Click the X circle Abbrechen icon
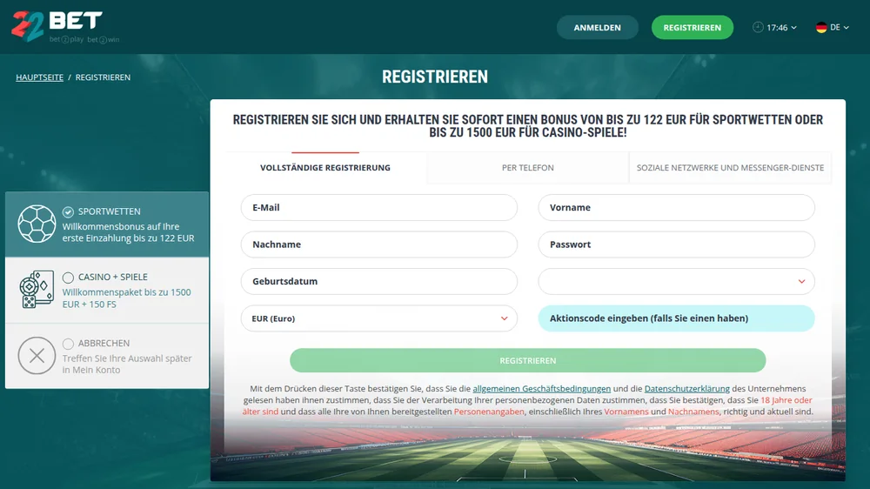 [37, 355]
